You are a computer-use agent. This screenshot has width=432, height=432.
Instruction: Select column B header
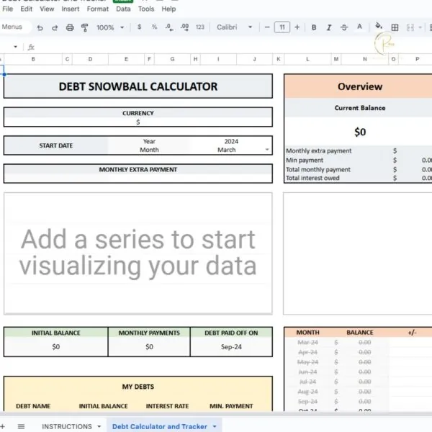coord(33,59)
